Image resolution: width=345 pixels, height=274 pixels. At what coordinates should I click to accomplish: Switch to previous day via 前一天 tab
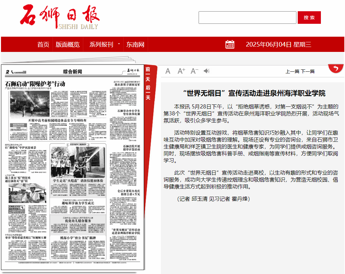click(148, 74)
